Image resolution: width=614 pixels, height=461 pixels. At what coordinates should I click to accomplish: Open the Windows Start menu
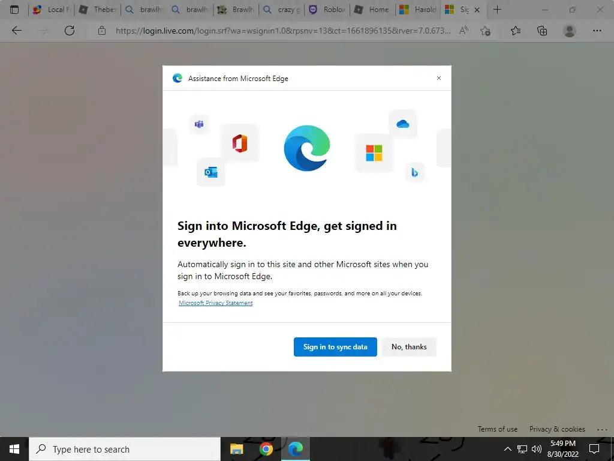tap(14, 449)
